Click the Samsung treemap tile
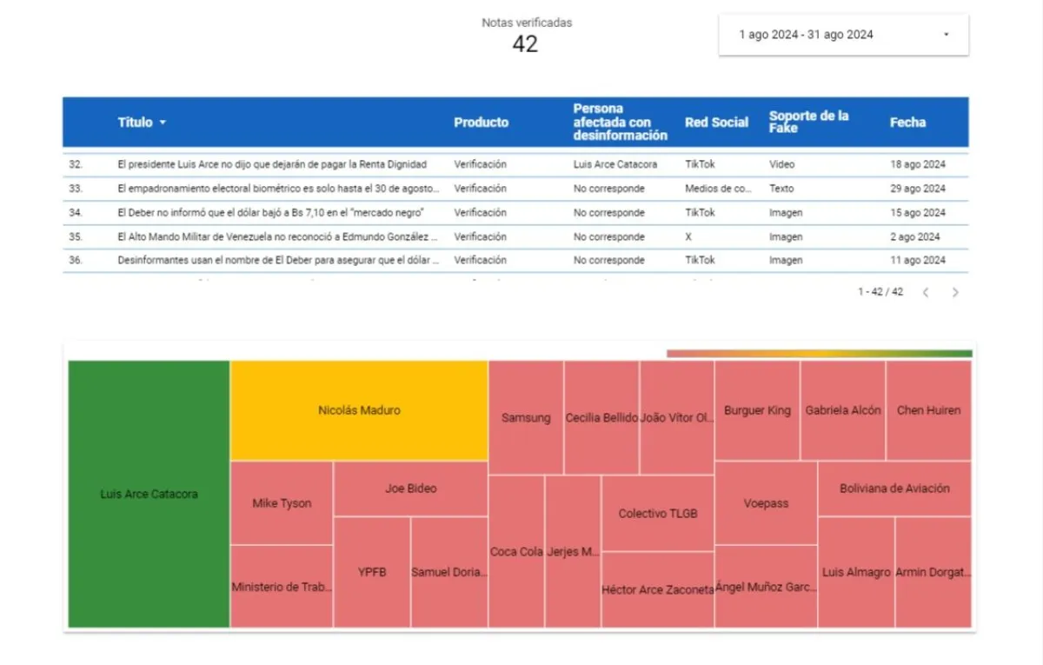 click(x=526, y=417)
